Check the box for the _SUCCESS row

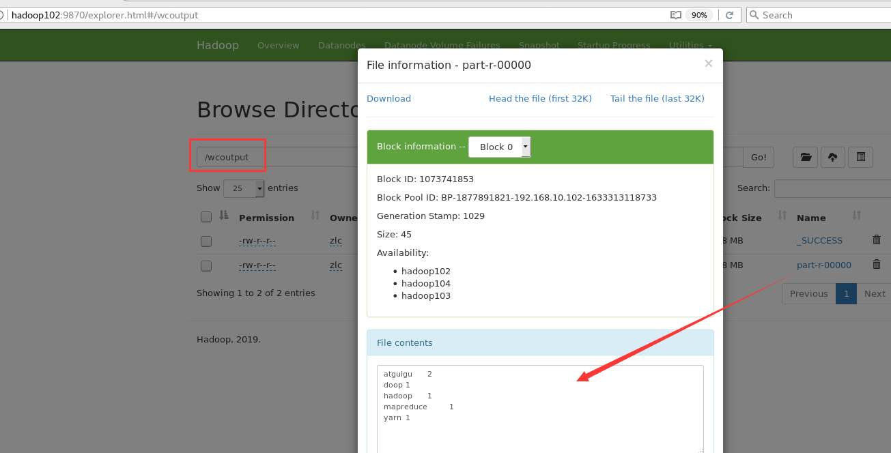206,241
